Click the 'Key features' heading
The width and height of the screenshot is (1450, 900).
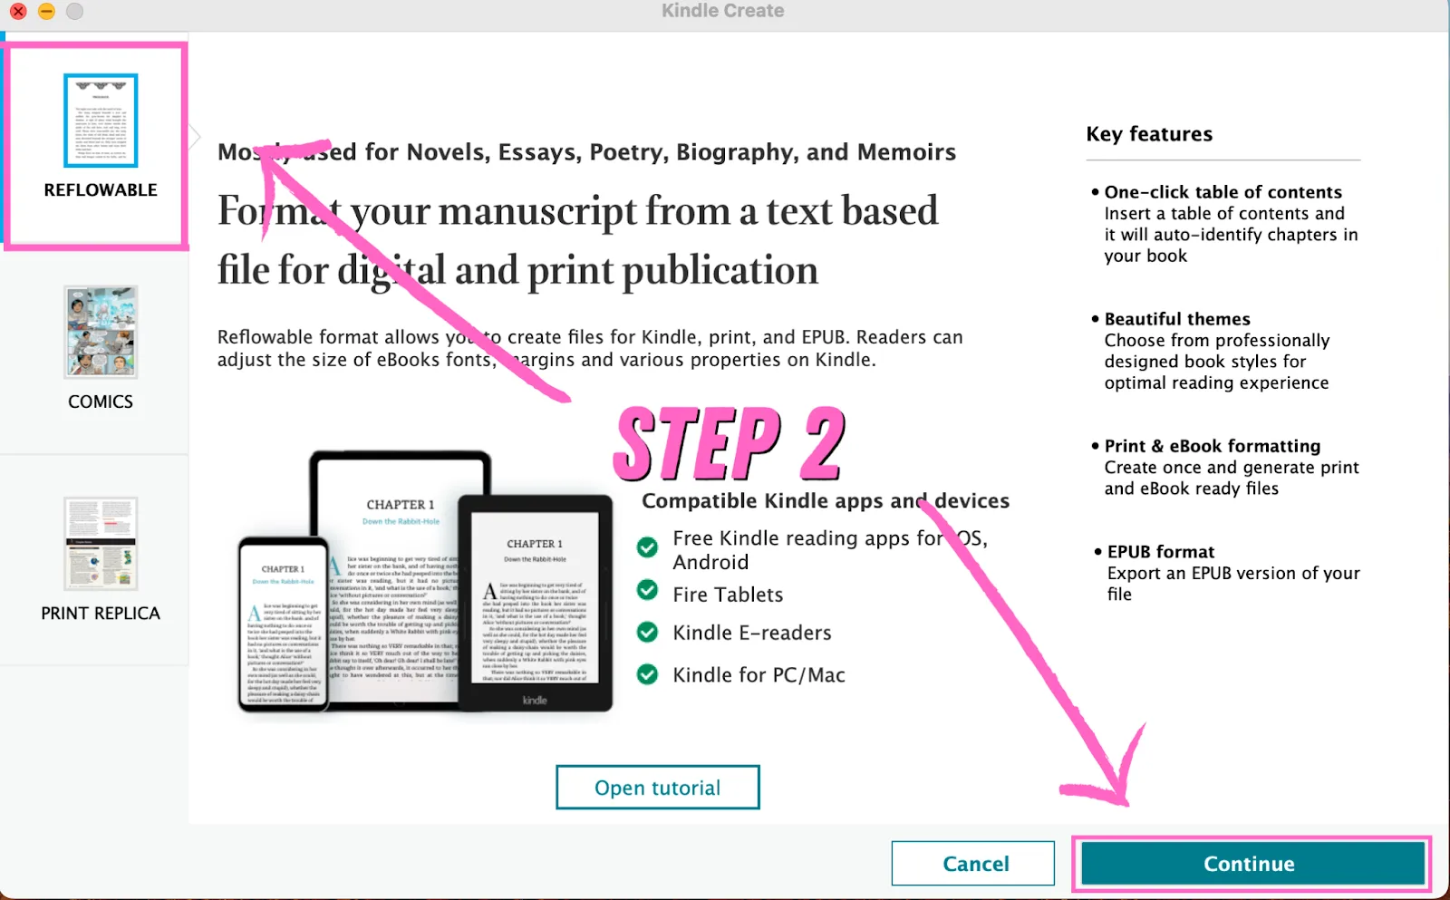[x=1149, y=134]
